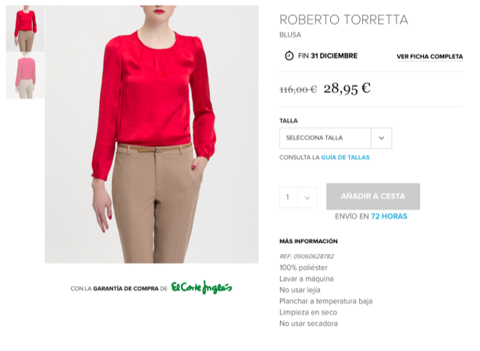The height and width of the screenshot is (351, 480).
Task: Click the main product image of blouse
Action: click(x=151, y=134)
